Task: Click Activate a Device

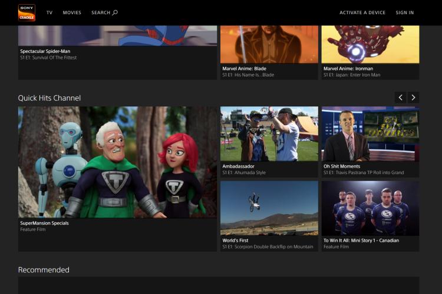Action: 362,13
